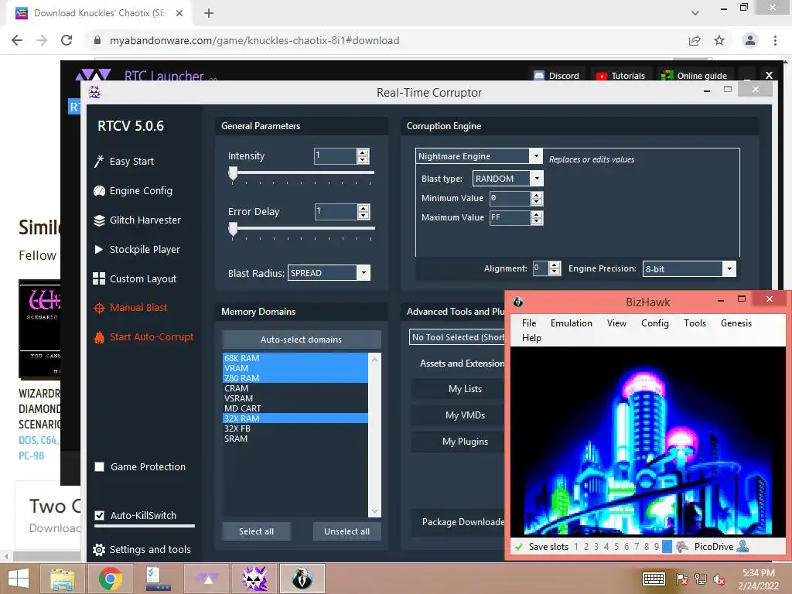This screenshot has width=792, height=594.
Task: Bookmark page with Chrome star icon
Action: coord(719,40)
